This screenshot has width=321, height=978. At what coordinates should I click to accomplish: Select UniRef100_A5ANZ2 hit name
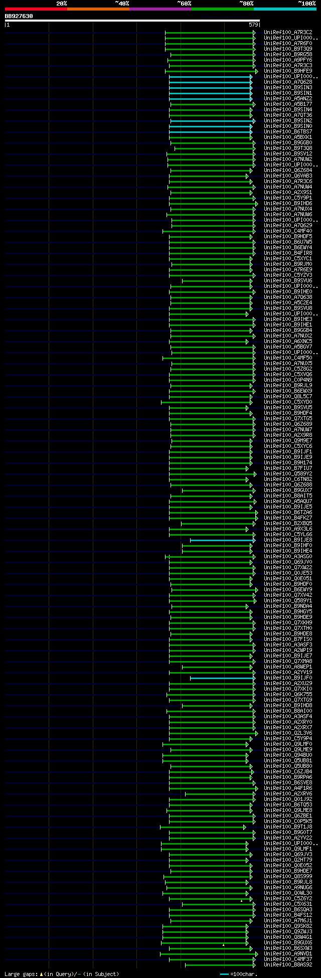coord(288,99)
